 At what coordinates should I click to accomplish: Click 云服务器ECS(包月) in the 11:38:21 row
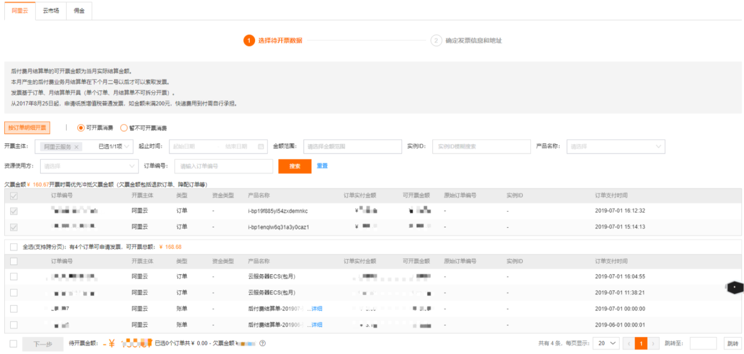271,293
